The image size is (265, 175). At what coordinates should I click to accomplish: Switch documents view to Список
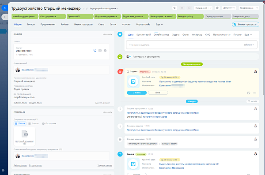(34, 123)
